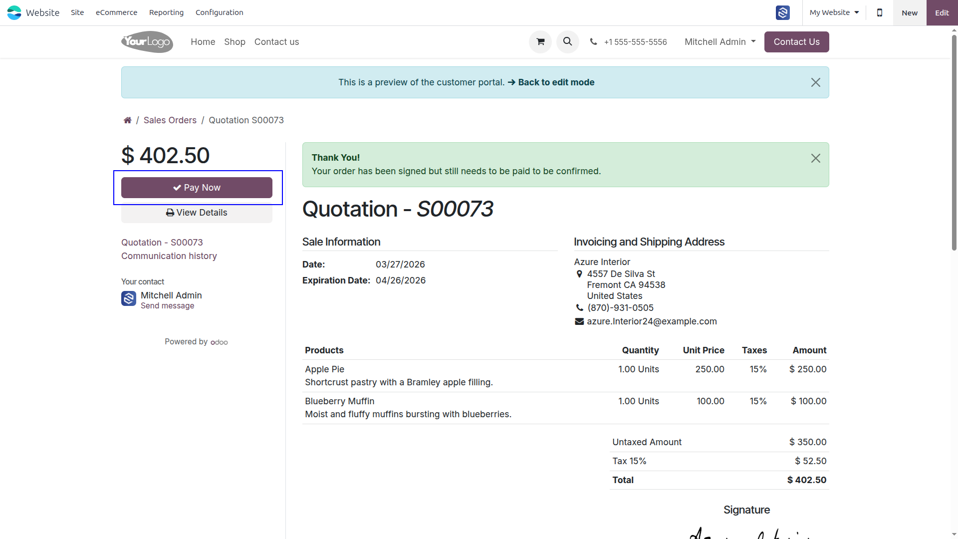Image resolution: width=958 pixels, height=539 pixels.
Task: Click Mitchell Admin contact avatar
Action: (x=129, y=298)
